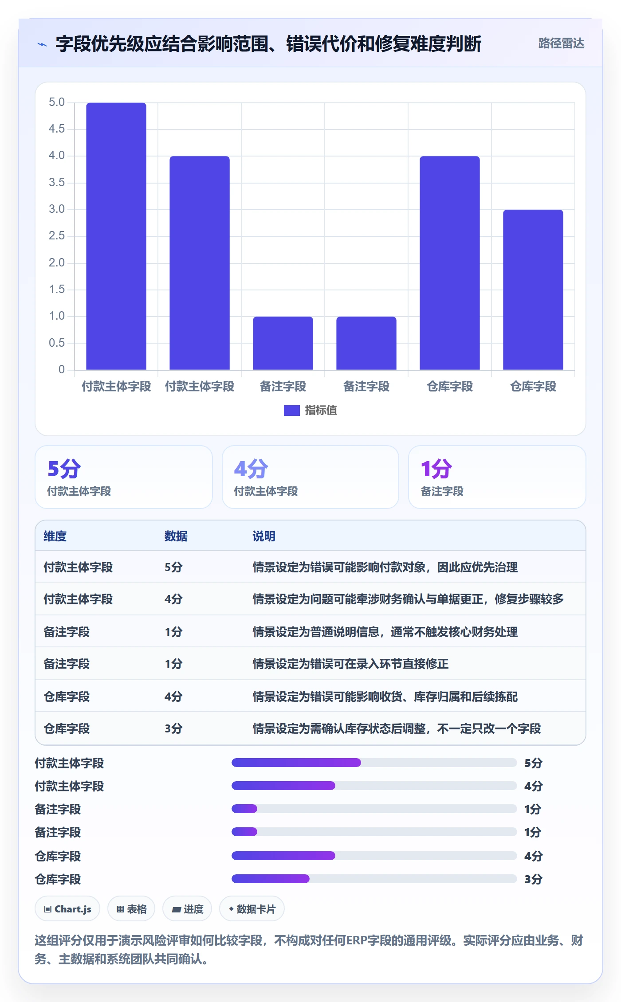Select row text 情景设定为普通说明信息
The image size is (621, 1002).
[x=316, y=632]
